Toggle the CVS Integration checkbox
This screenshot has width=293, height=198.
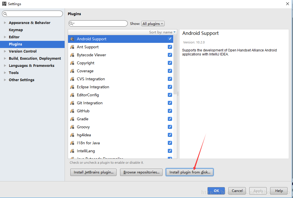click(x=170, y=79)
